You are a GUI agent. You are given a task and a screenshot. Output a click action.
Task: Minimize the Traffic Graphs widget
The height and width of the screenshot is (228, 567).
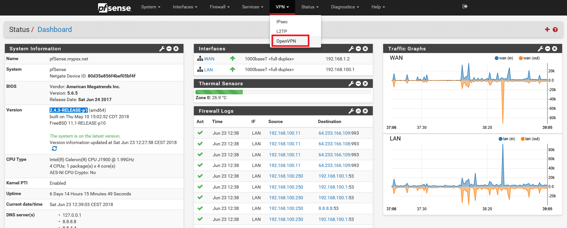(548, 49)
